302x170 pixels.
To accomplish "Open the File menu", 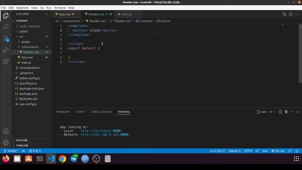I will point(4,8).
